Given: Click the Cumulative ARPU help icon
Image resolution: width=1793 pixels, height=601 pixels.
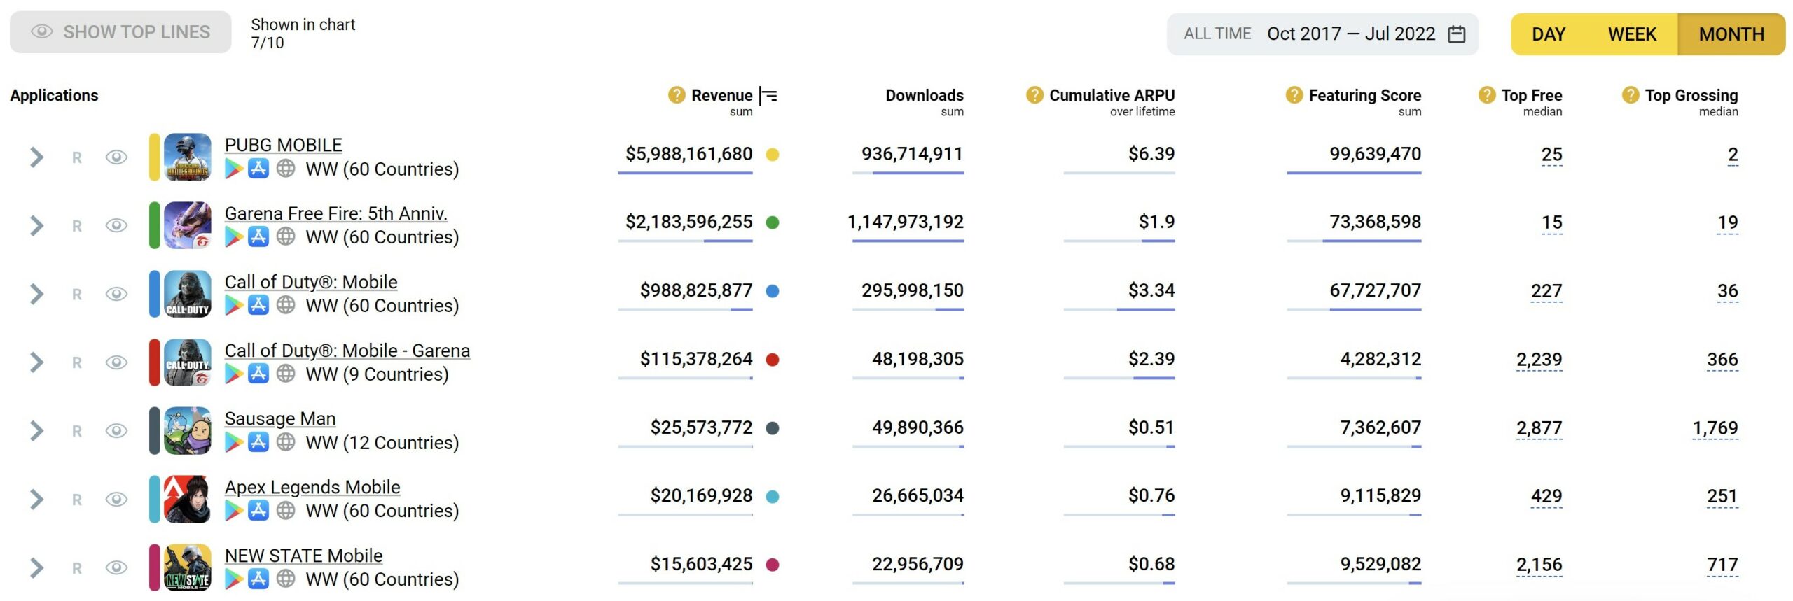Looking at the screenshot, I should click(1034, 95).
